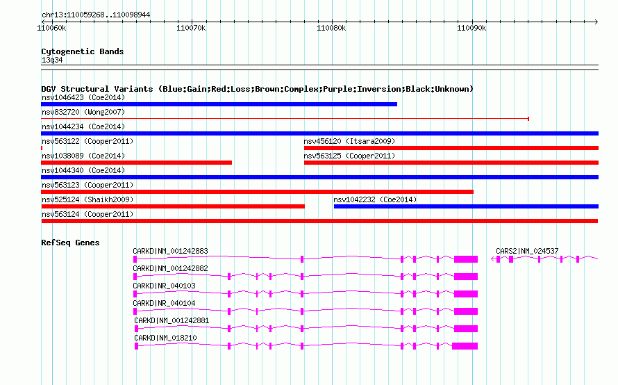Viewport: 618px width, 385px height.
Task: Select the red bar under nsv456120
Action: 451,148
